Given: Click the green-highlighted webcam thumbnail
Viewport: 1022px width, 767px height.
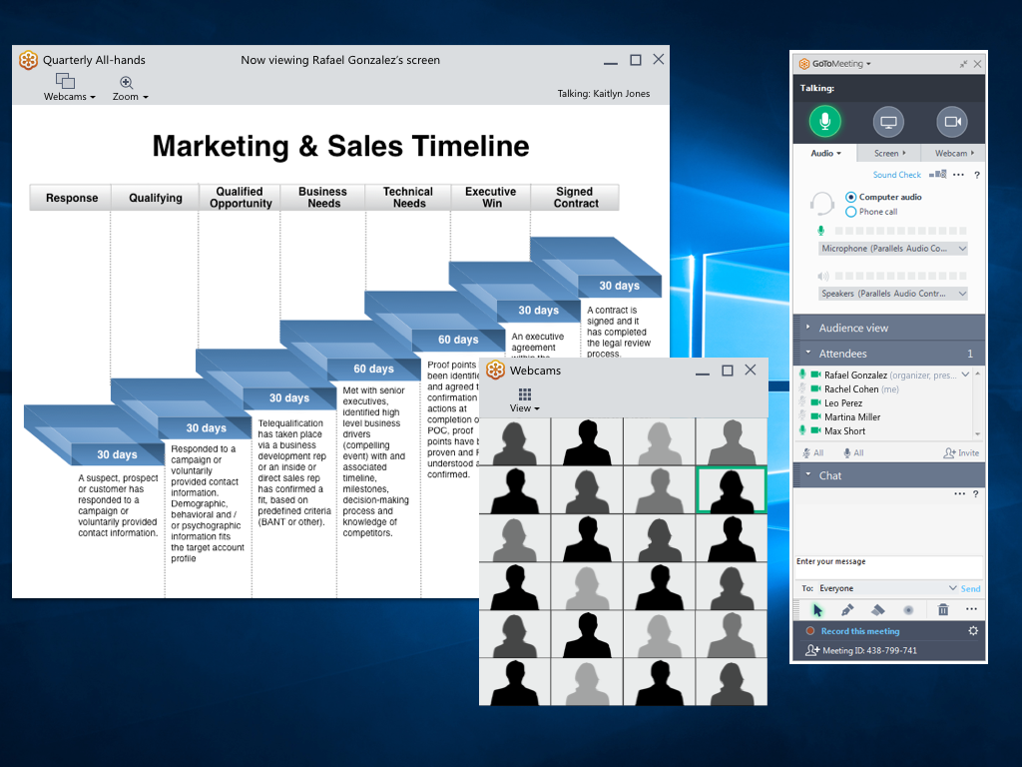Looking at the screenshot, I should [x=731, y=489].
